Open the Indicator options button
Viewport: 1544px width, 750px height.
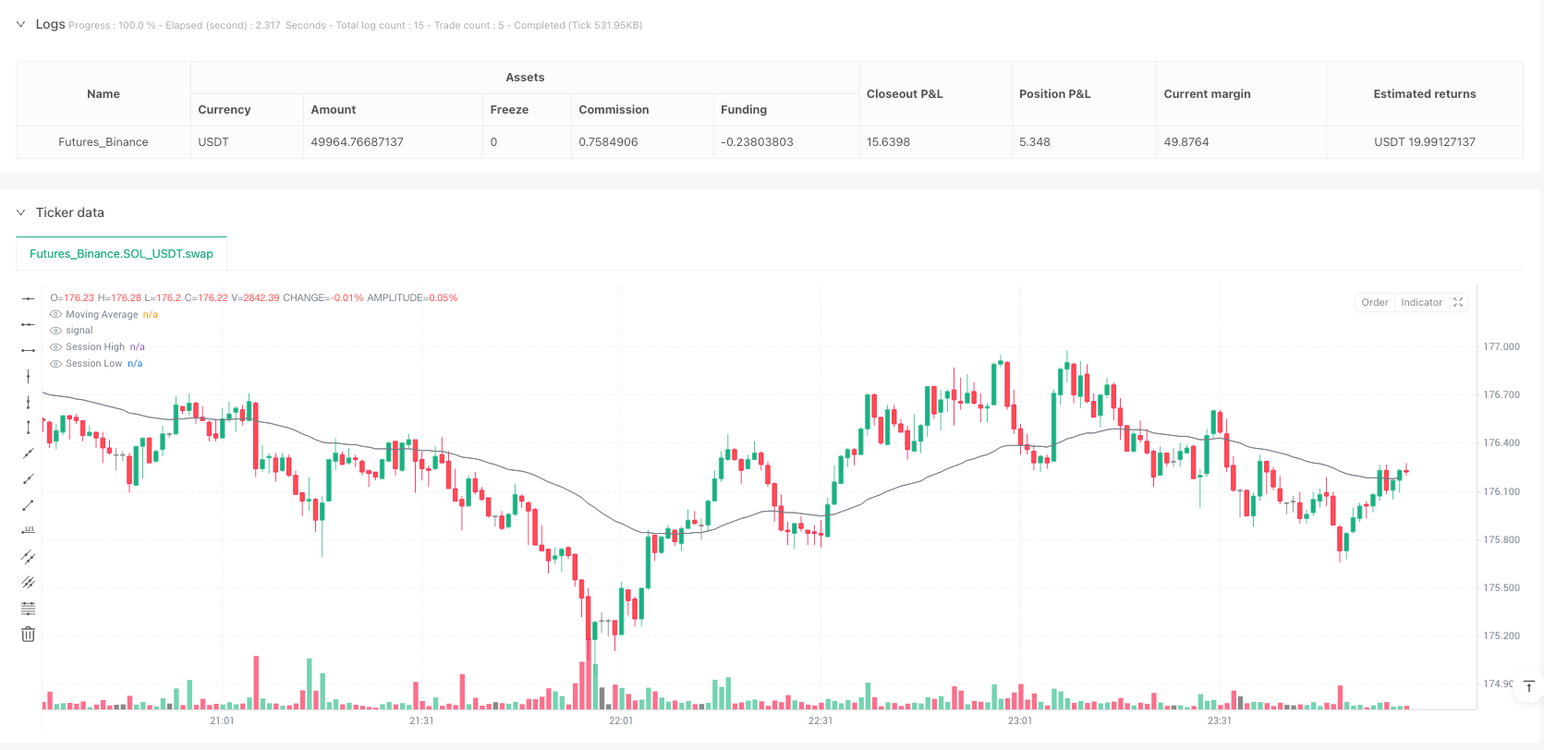click(x=1421, y=302)
